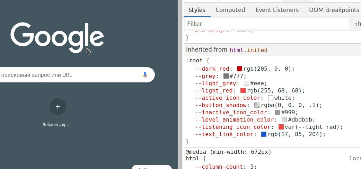Viewport: 361px width, 169px height.
Task: Open the --level_animation_color #dbdbdb swatch
Action: [x=284, y=120]
